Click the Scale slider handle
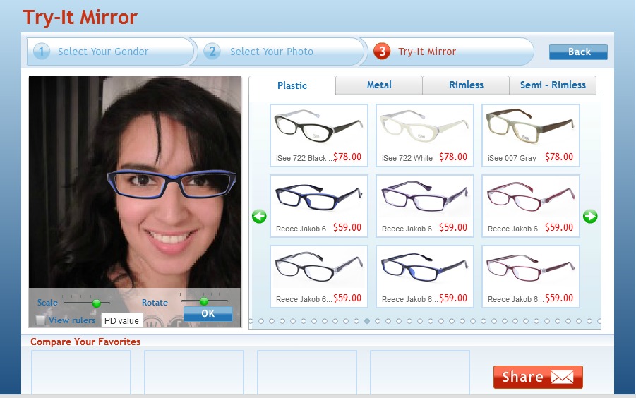The height and width of the screenshot is (398, 636). (97, 303)
